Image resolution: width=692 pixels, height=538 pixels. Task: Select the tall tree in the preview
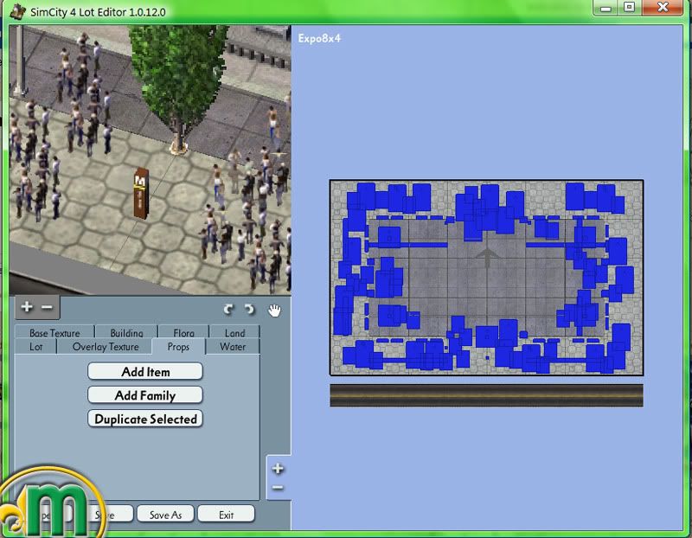[179, 84]
